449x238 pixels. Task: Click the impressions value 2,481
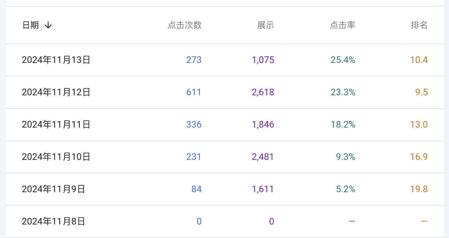(x=263, y=157)
